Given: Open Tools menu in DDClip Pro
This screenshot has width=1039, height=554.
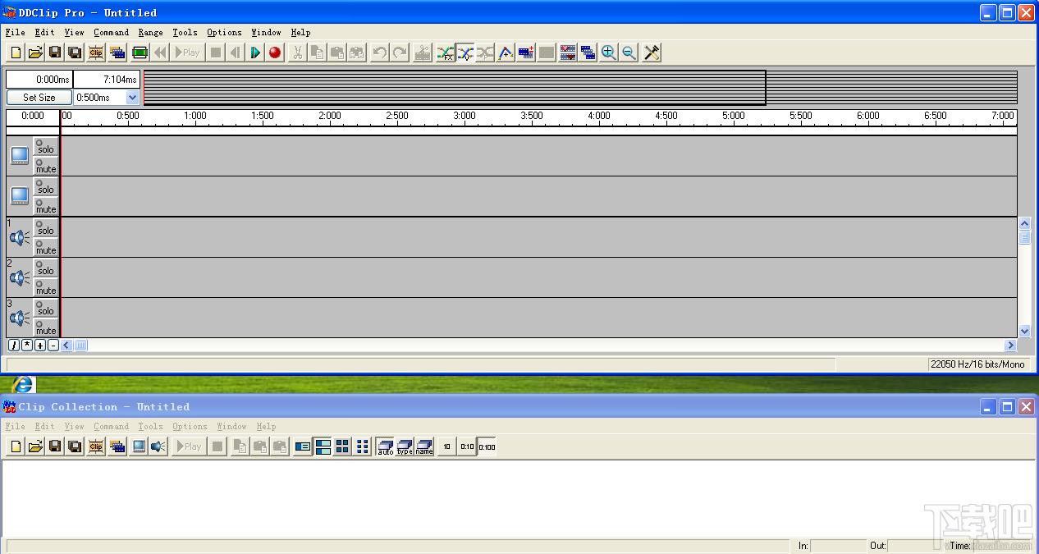Looking at the screenshot, I should coord(185,32).
